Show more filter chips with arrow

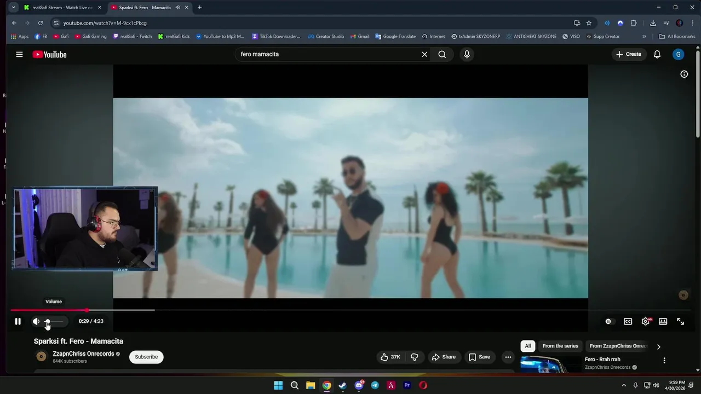[x=658, y=346]
